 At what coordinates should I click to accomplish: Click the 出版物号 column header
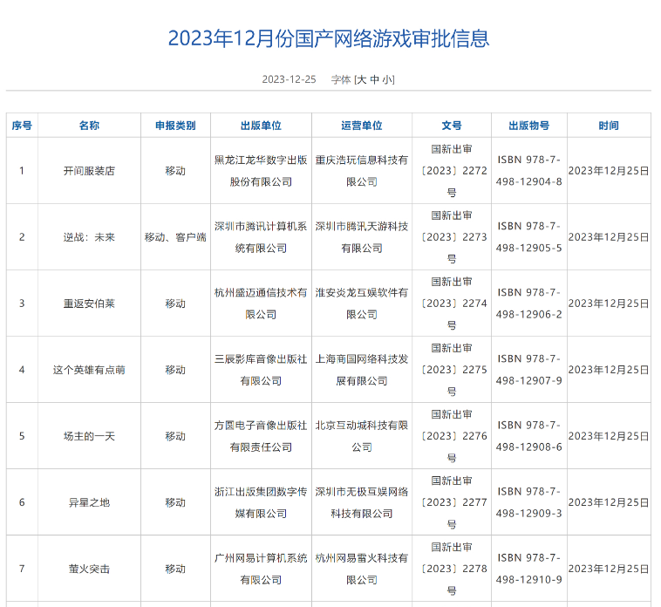click(x=528, y=126)
